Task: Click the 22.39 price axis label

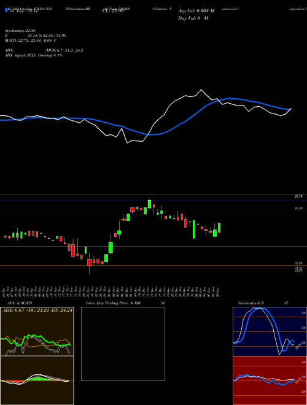Action: point(298,208)
